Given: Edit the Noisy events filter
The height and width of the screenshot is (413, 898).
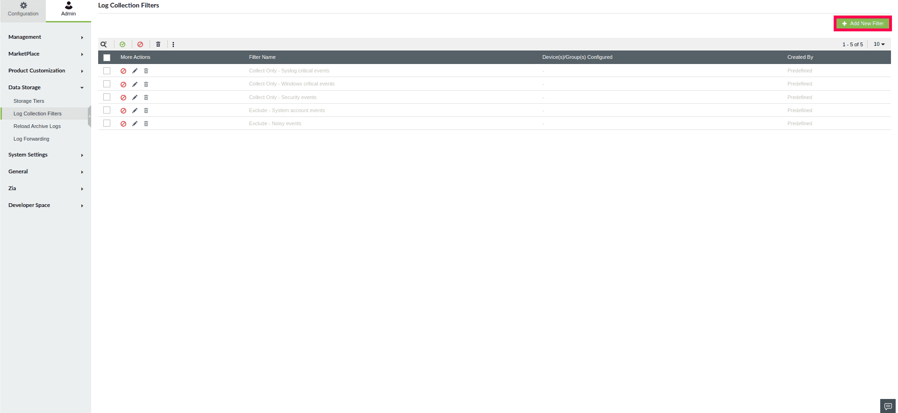Looking at the screenshot, I should point(135,123).
